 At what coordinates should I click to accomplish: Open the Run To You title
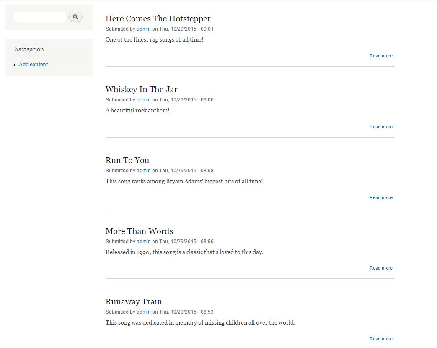[x=127, y=160]
